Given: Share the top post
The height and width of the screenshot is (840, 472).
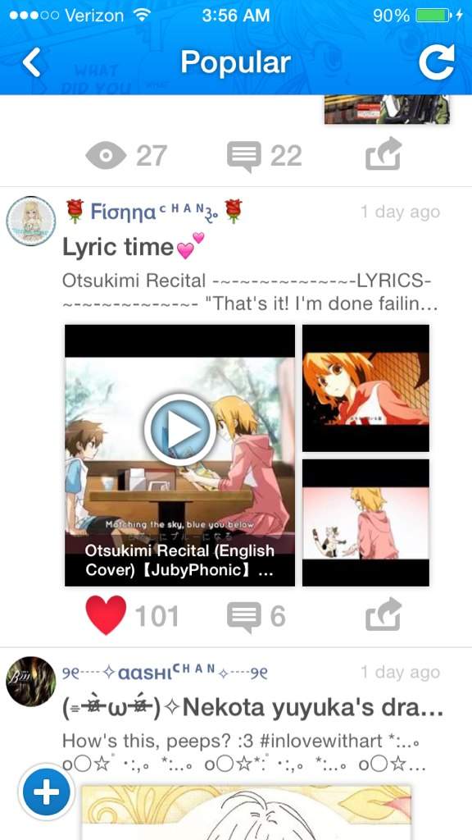Looking at the screenshot, I should click(383, 154).
